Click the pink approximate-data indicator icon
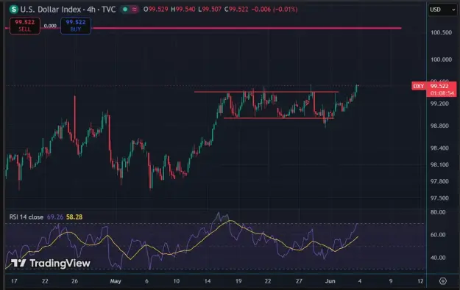 (135, 10)
